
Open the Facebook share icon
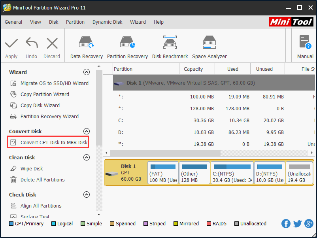point(286,224)
